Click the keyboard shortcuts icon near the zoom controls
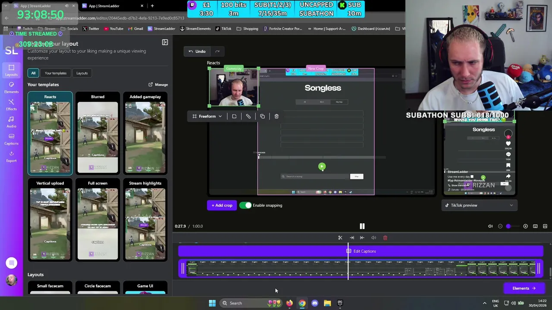 tap(535, 226)
